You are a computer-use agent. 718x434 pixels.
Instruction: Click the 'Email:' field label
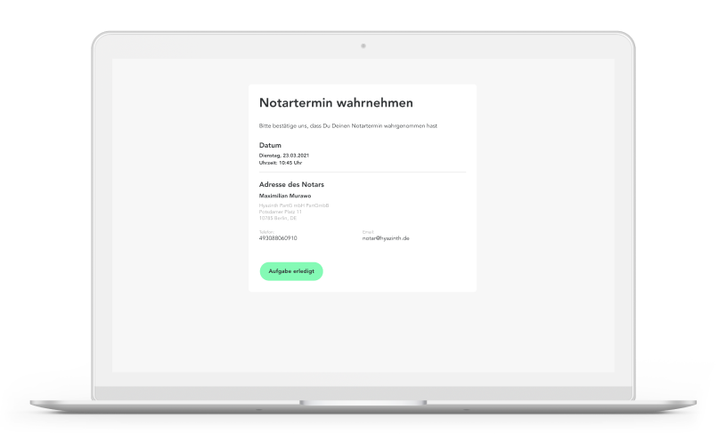point(368,232)
